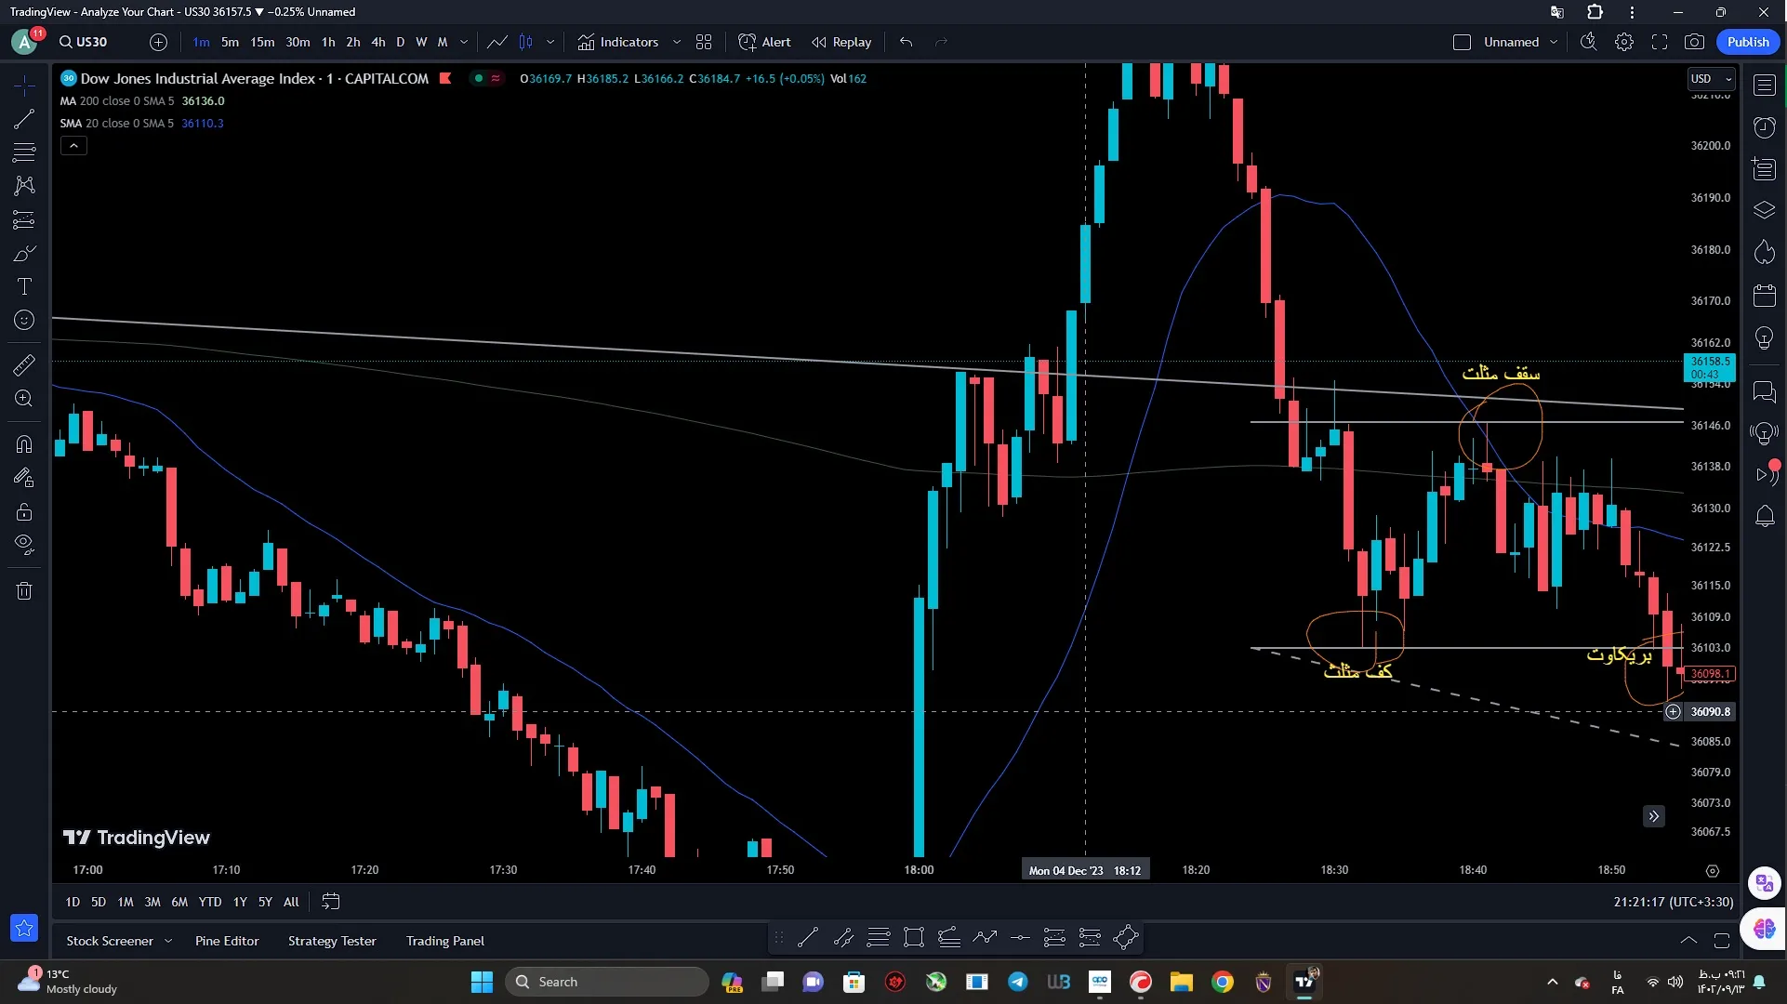Viewport: 1787px width, 1004px height.
Task: Open the Measure ruler tool
Action: pos(24,365)
